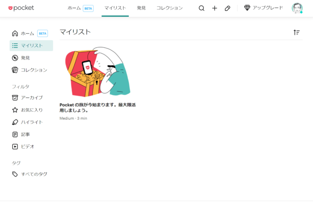
Task: Click the sidebar list icon for マイリスト
Action: [15, 46]
